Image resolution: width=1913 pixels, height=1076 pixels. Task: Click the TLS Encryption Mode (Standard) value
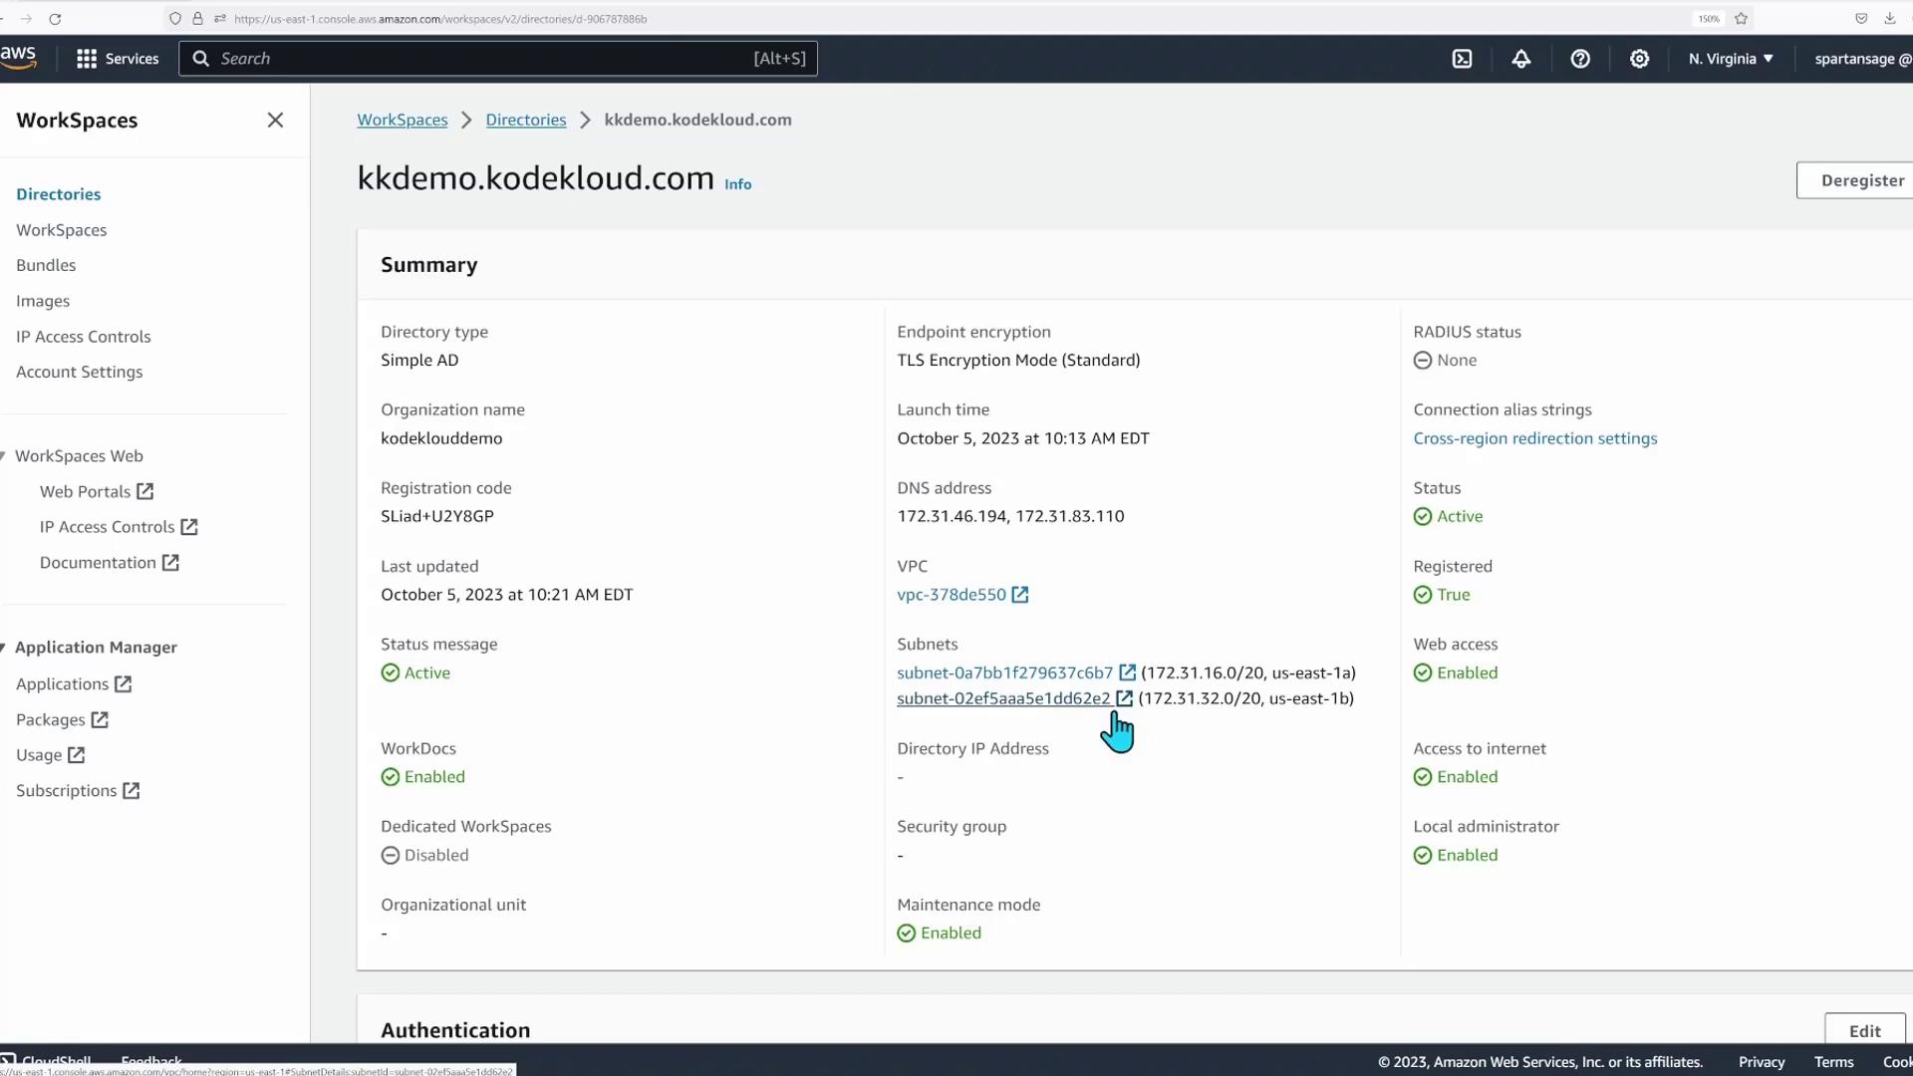point(1018,360)
